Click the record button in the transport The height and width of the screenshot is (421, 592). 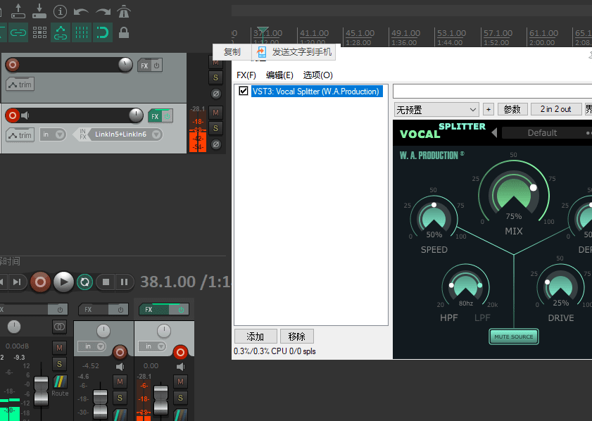[x=40, y=282]
